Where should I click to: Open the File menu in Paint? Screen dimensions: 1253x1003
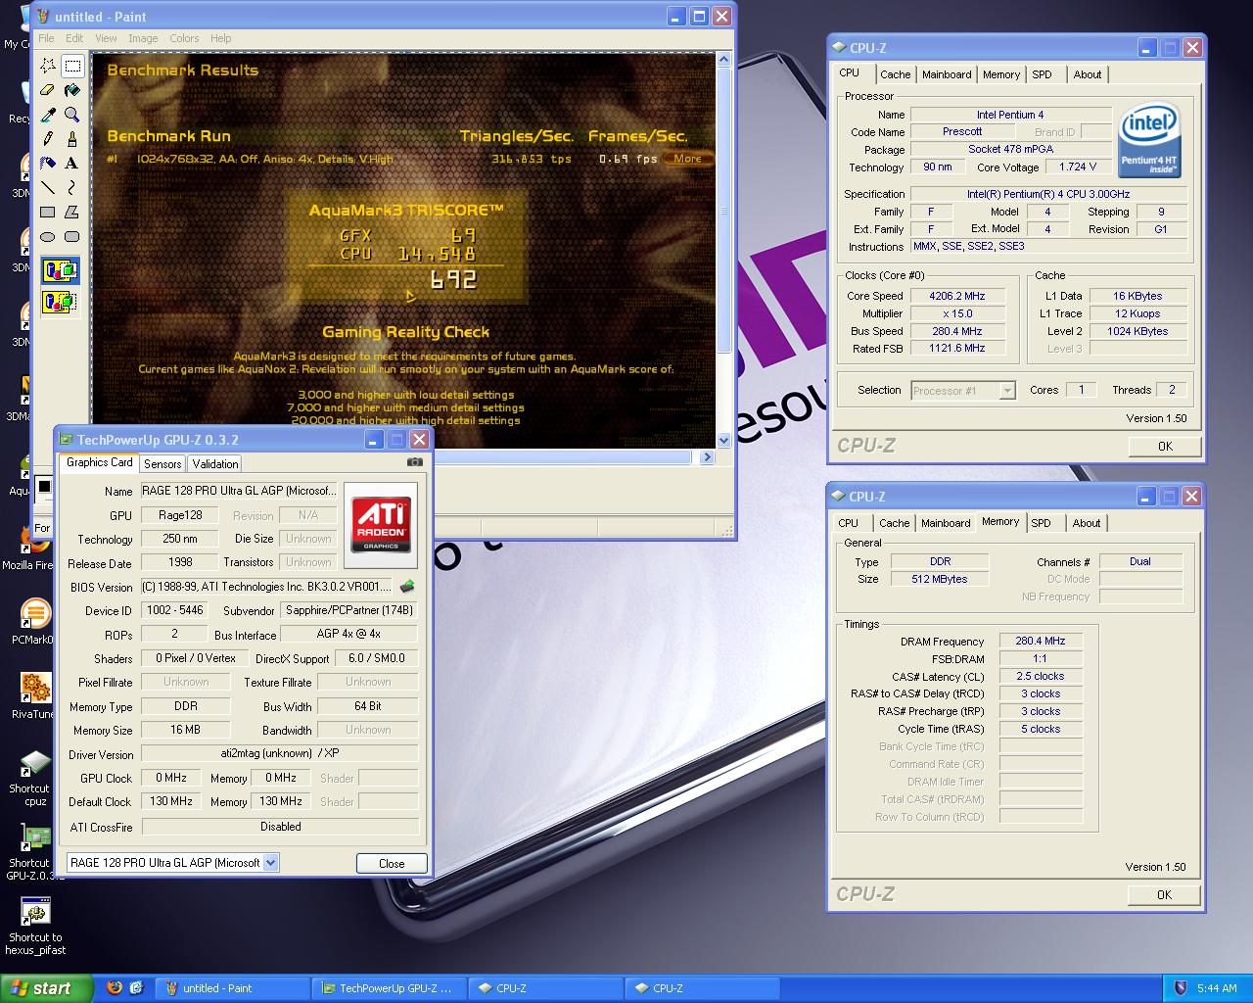[x=46, y=38]
